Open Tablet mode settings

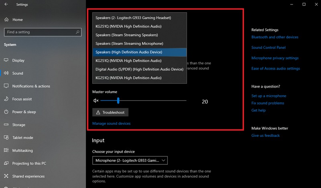click(x=22, y=138)
